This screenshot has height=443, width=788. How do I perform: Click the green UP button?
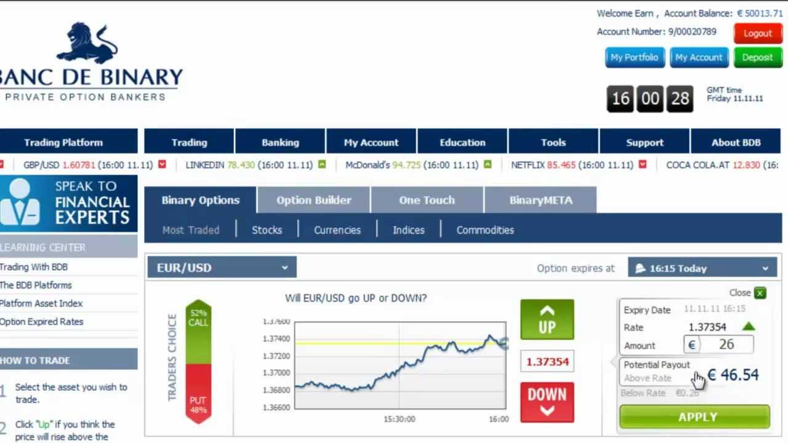(x=547, y=319)
